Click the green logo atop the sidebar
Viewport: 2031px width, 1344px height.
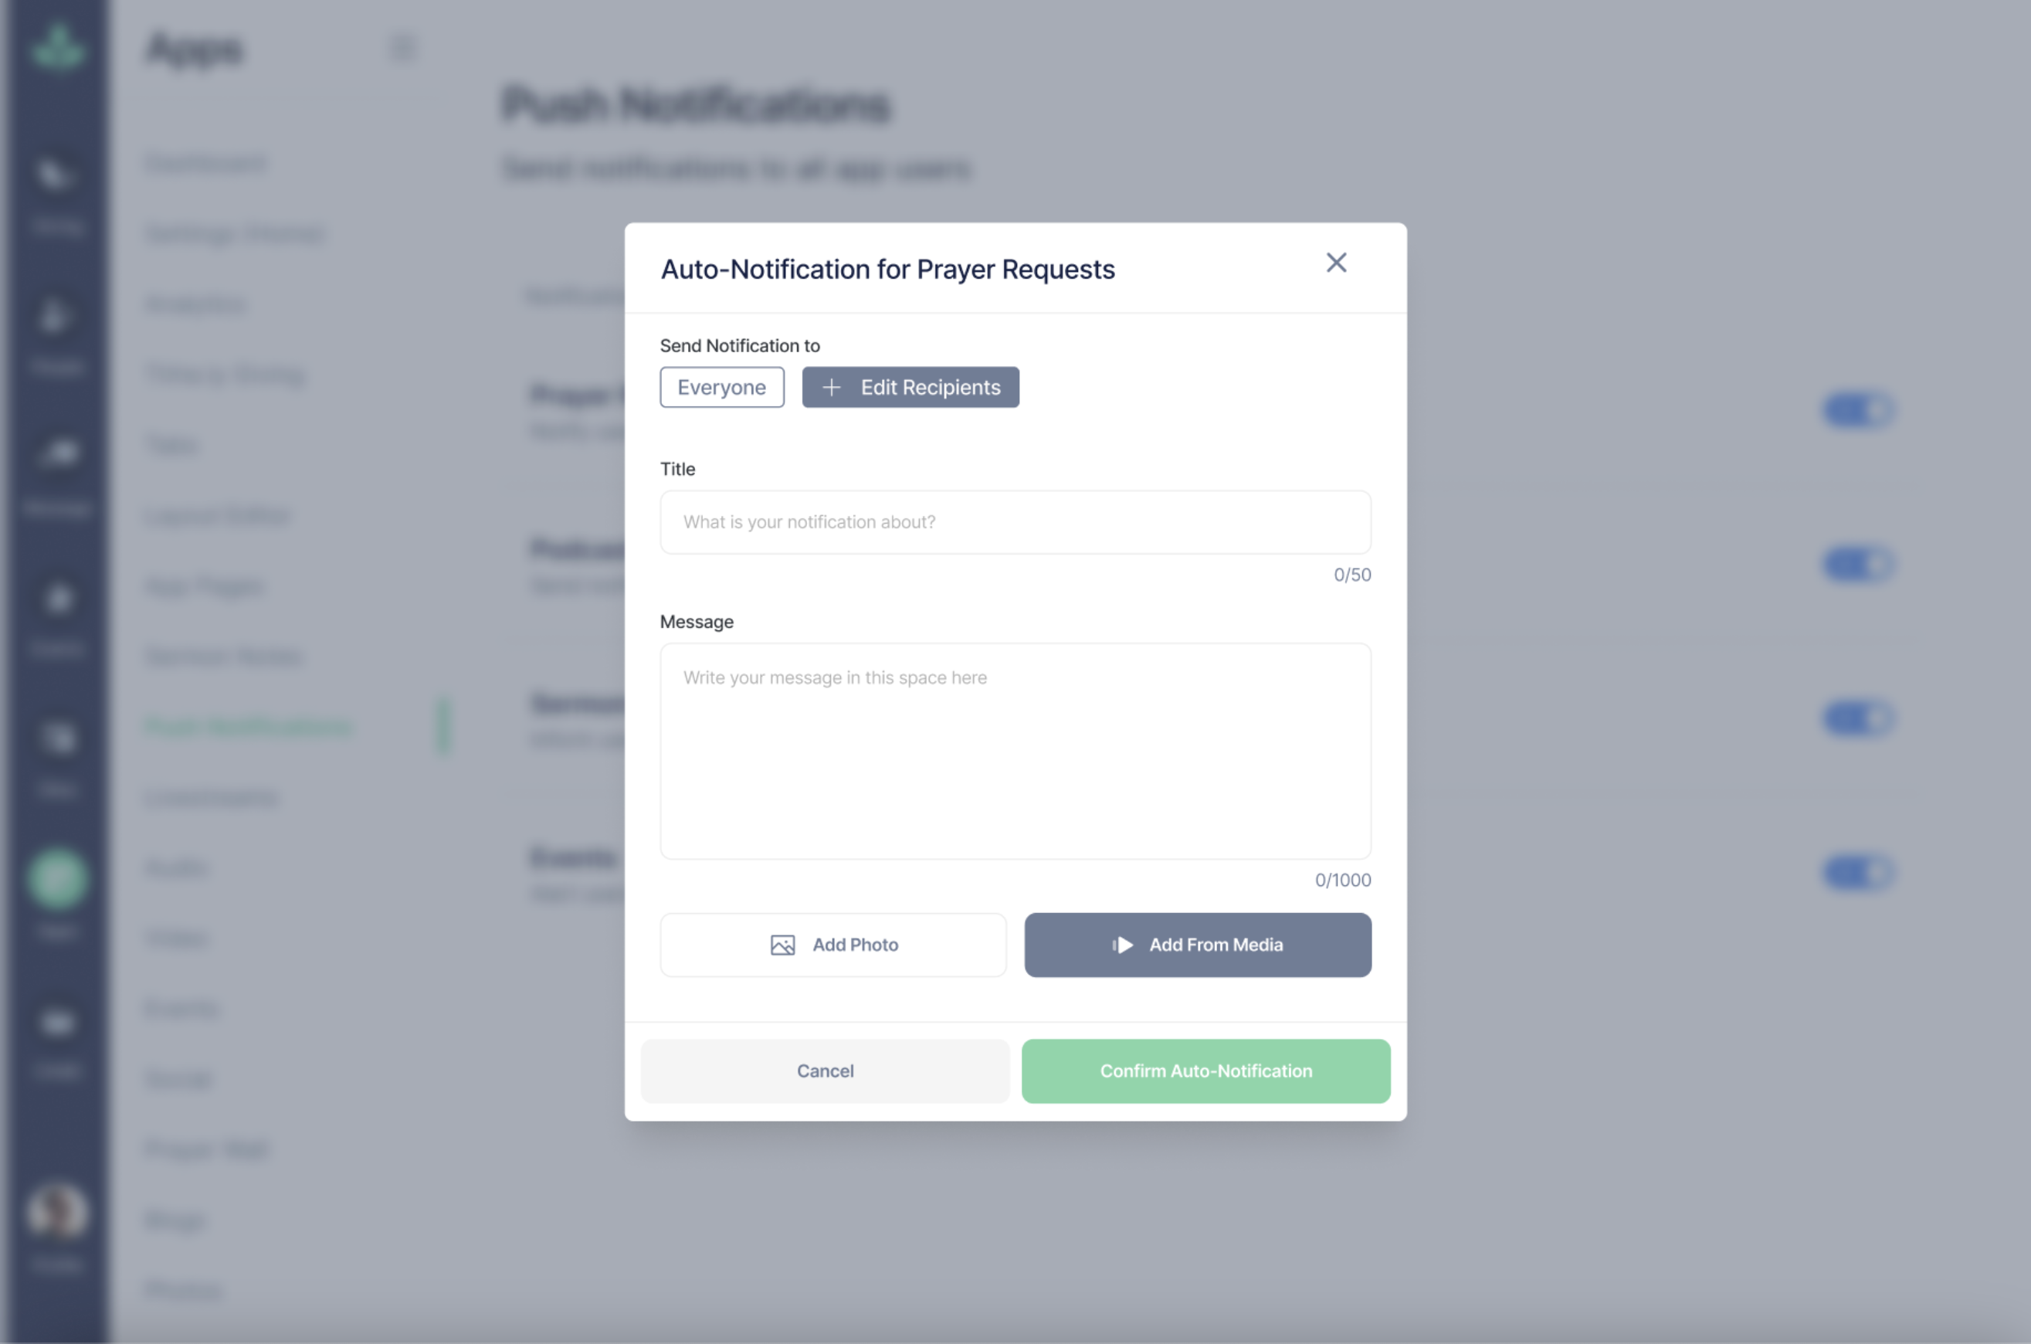pyautogui.click(x=57, y=47)
